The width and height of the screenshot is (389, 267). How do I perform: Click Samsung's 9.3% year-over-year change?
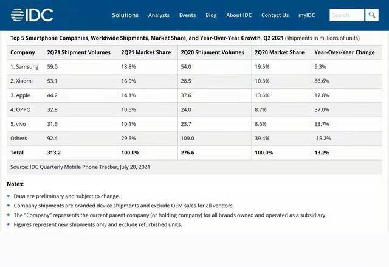[320, 67]
